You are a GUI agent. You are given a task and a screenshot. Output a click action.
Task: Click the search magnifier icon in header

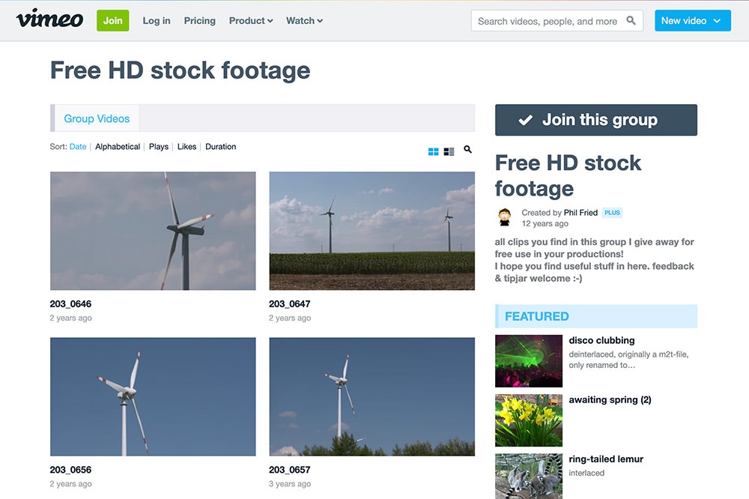631,21
